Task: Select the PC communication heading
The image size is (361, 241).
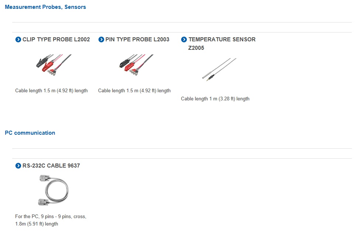Action: coord(30,133)
